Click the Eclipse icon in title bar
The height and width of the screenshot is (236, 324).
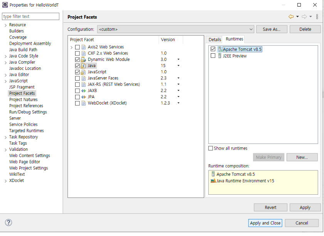click(x=5, y=5)
